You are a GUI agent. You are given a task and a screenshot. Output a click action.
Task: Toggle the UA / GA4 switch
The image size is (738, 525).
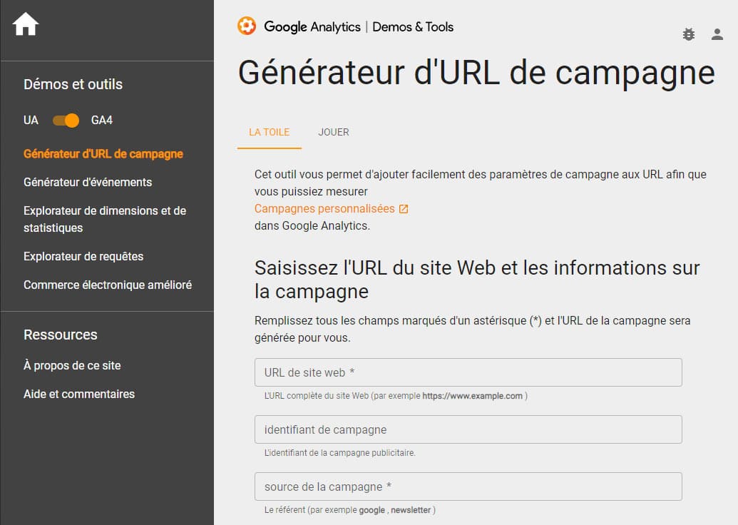[x=66, y=121]
